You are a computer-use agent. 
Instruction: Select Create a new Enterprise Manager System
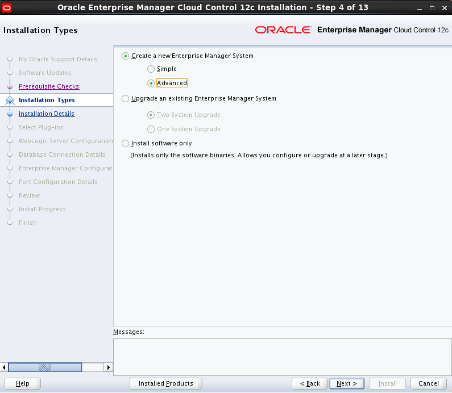pyautogui.click(x=125, y=56)
